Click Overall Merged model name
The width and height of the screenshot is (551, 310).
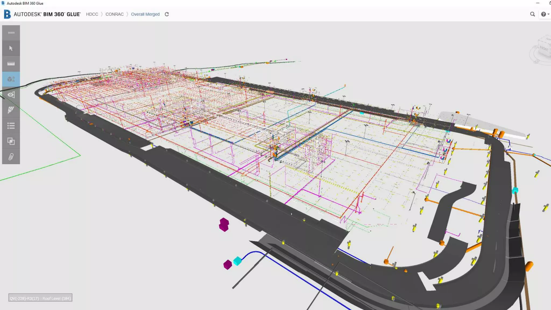point(145,14)
